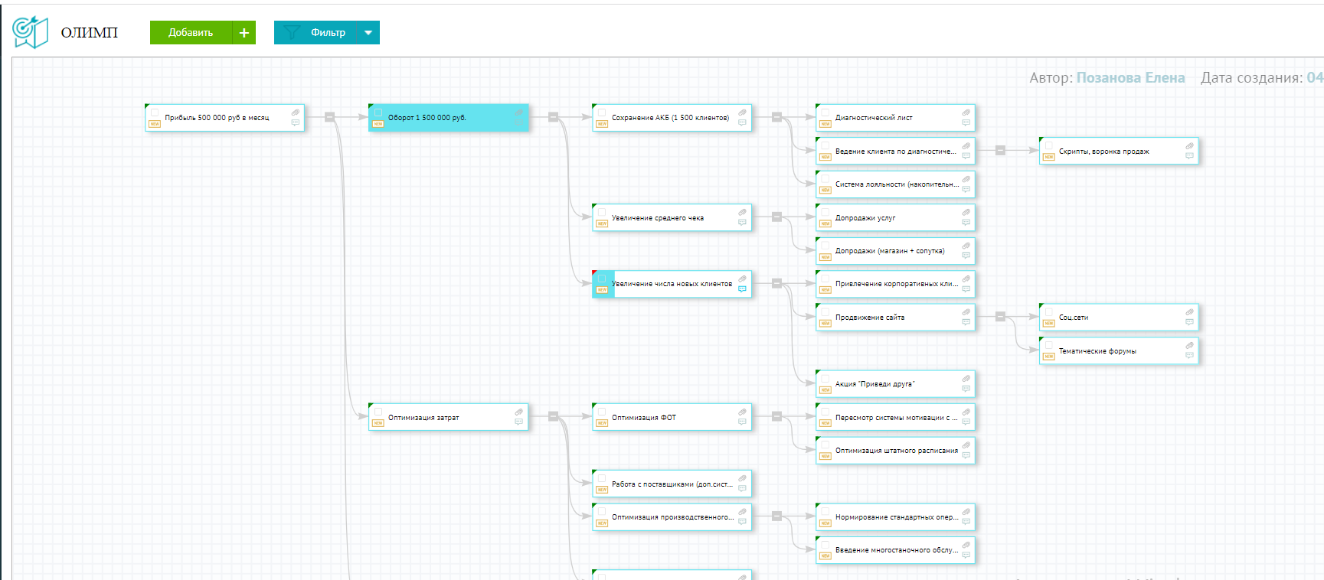The height and width of the screenshot is (580, 1324).
Task: Open comments on 'Увеличение числа новых клиентов'
Action: 743,289
